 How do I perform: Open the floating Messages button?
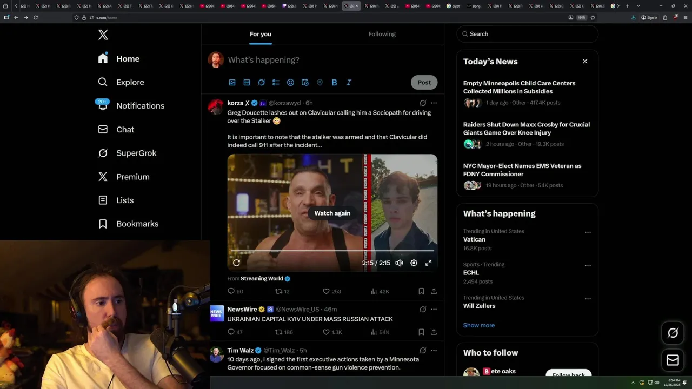[x=673, y=360]
